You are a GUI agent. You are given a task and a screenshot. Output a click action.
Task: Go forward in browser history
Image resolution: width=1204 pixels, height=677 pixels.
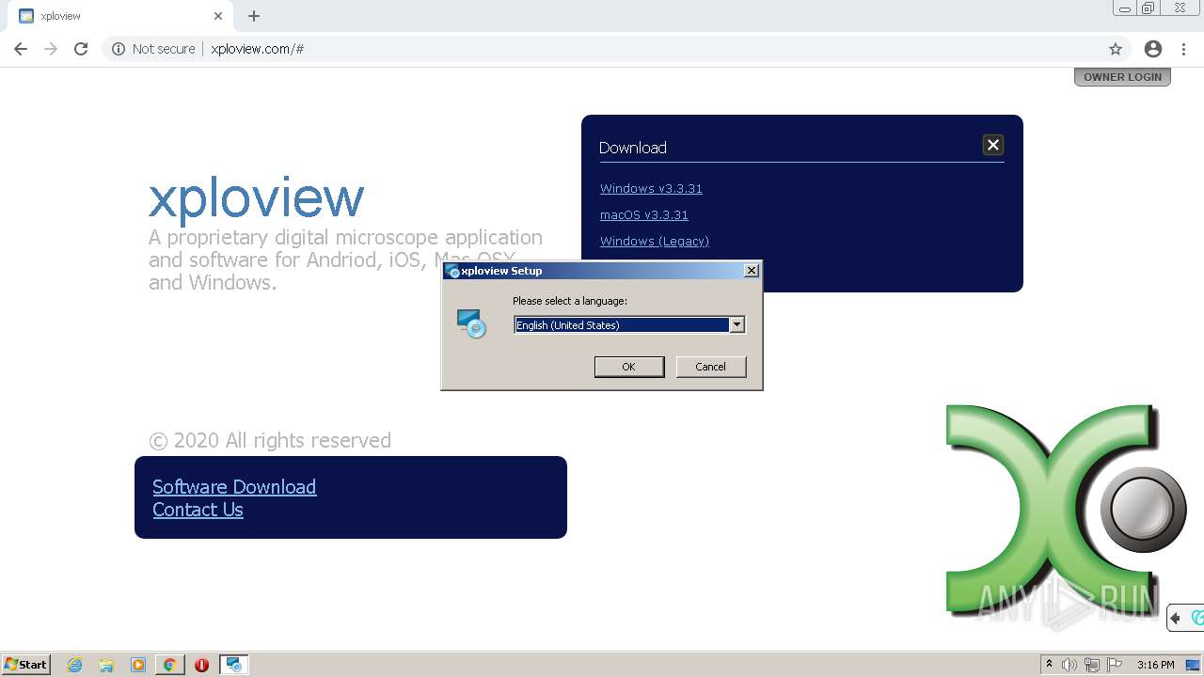[x=51, y=49]
